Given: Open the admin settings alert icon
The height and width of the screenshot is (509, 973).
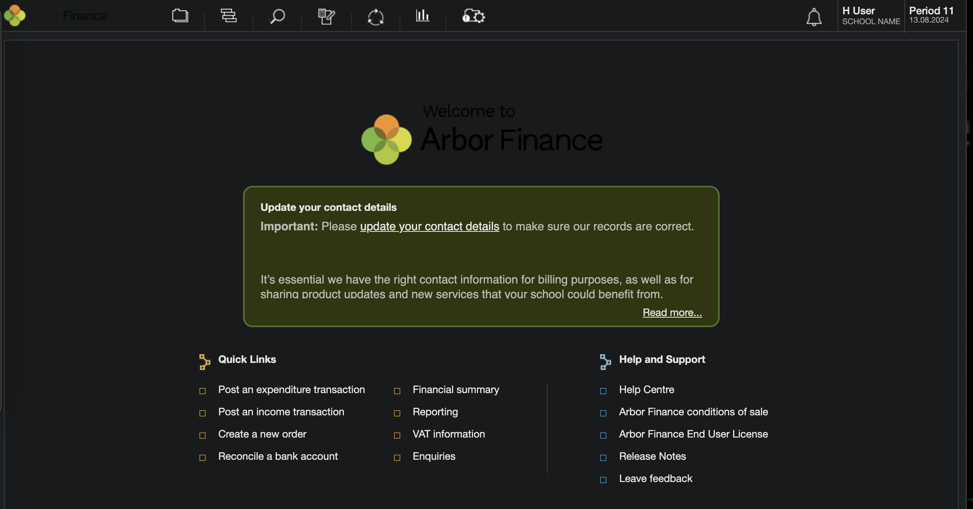Looking at the screenshot, I should (473, 16).
